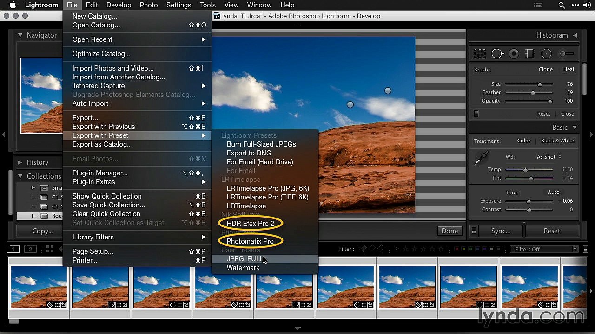Select the Radial Filter tool icon
Viewport: 595px width, 334px height.
click(x=546, y=54)
